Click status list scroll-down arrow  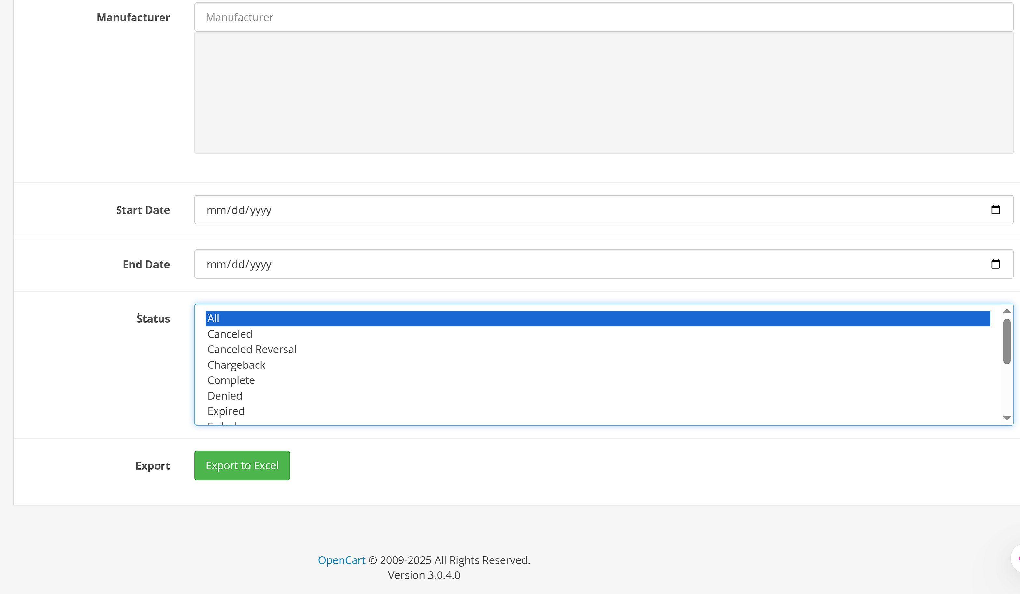pyautogui.click(x=1007, y=418)
